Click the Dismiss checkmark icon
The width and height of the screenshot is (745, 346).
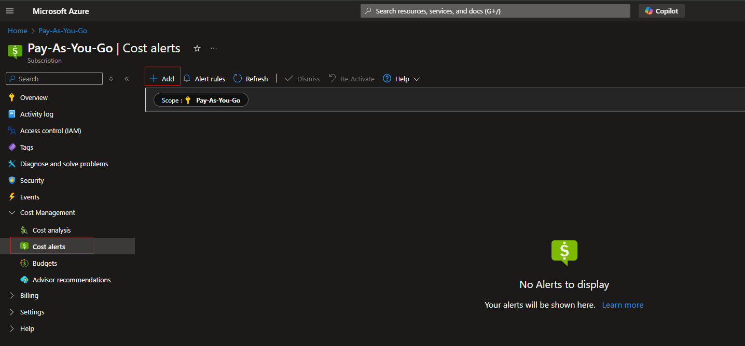point(289,78)
